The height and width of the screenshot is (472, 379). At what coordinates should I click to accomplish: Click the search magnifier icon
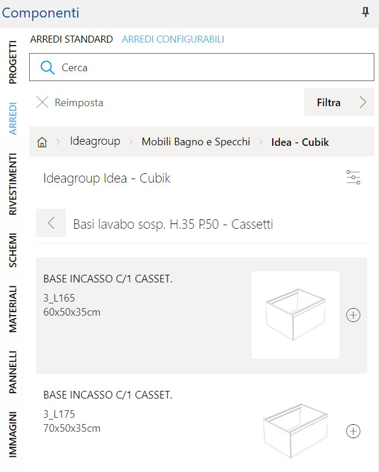pyautogui.click(x=47, y=68)
